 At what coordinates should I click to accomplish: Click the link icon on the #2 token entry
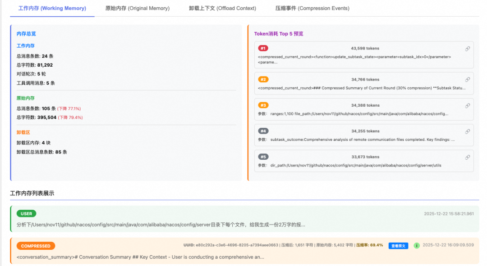click(x=468, y=80)
